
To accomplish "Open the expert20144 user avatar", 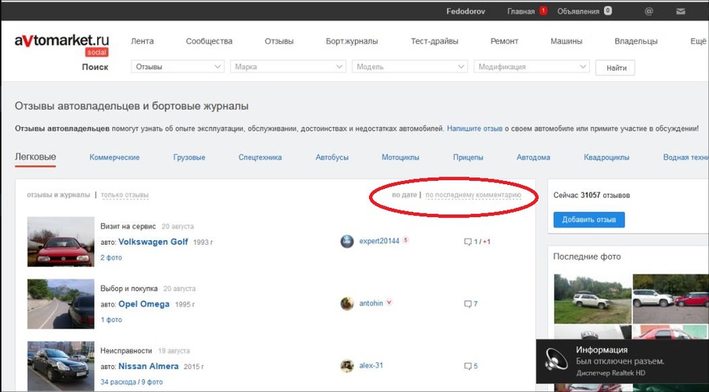I will click(347, 242).
